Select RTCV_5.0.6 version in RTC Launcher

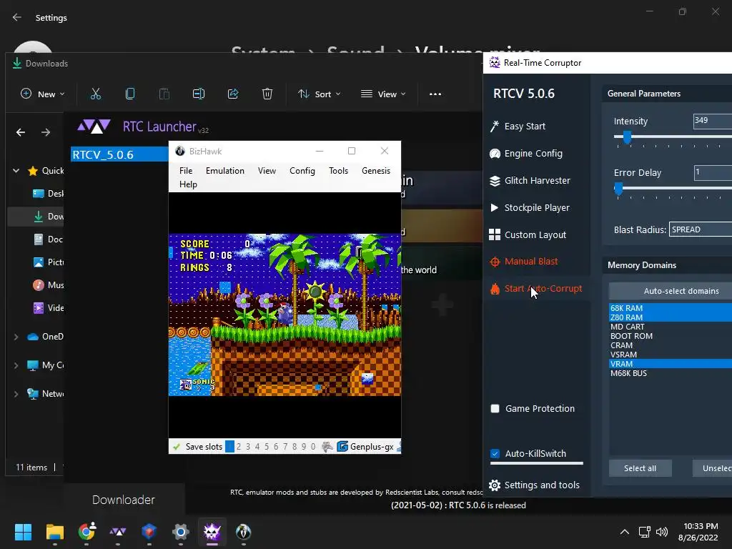119,154
